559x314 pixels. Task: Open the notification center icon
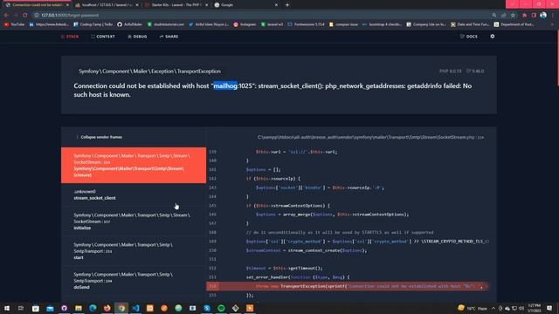tap(549, 308)
